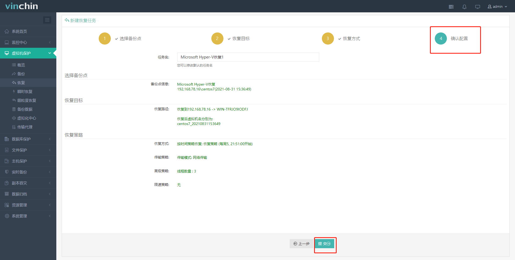Expand the 数据库保护 menu
Screen dimensions: 515x260
28,139
